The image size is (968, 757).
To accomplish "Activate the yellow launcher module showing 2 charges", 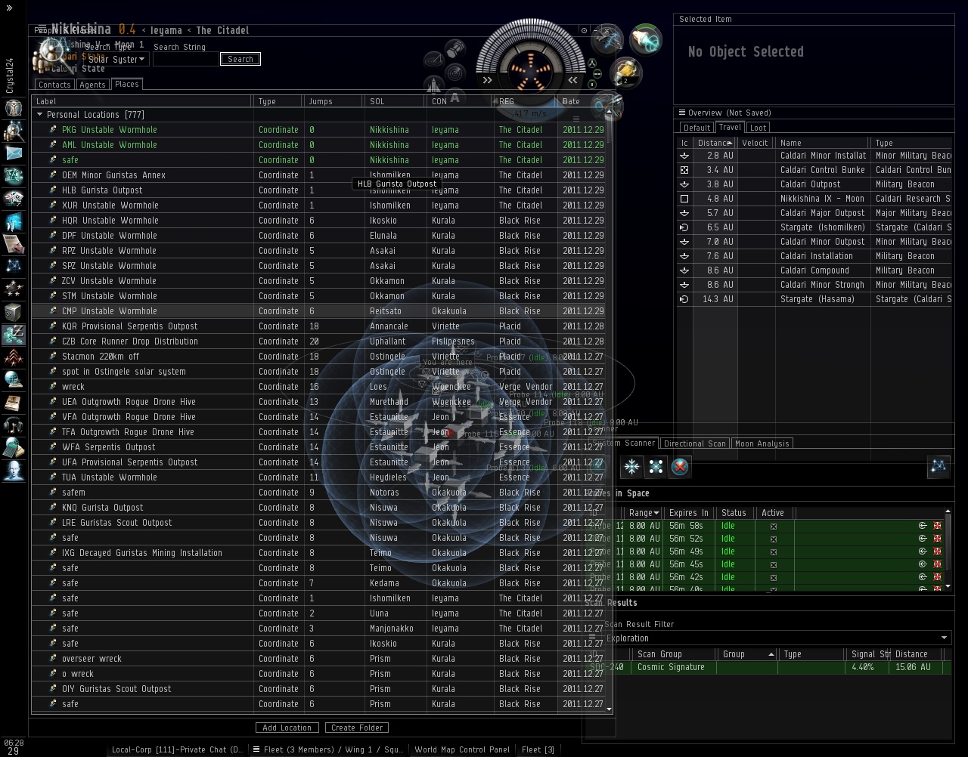I will [x=626, y=73].
